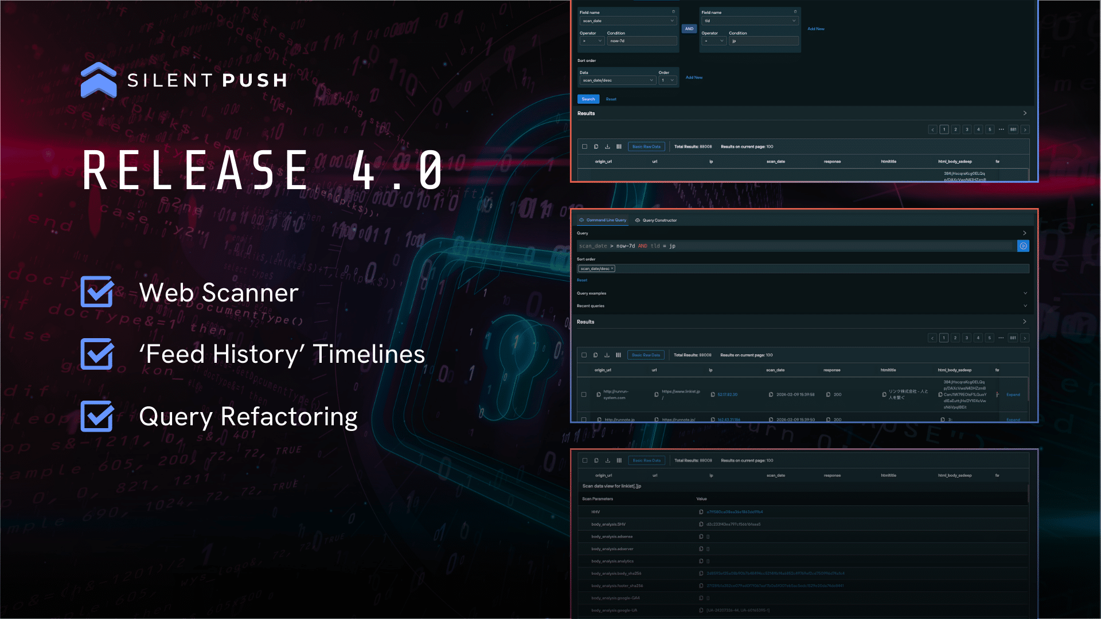Toggle the AND logical operator button
Image resolution: width=1101 pixels, height=619 pixels.
coord(689,29)
